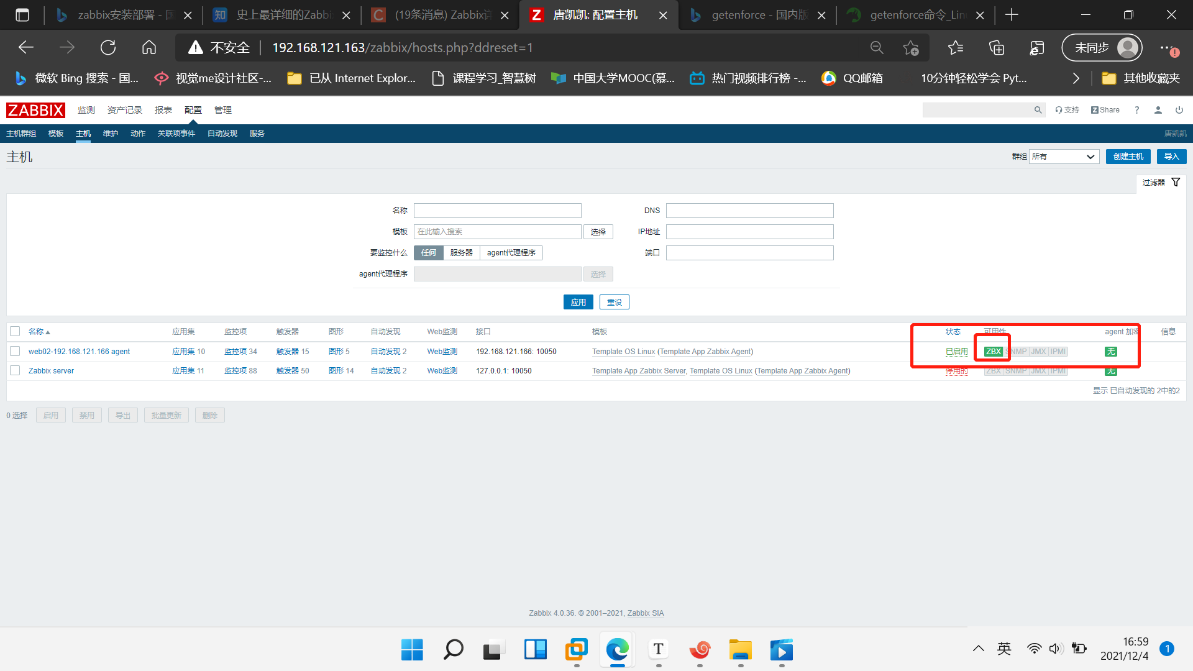Click the zoom magnifier in address bar
Viewport: 1193px width, 671px height.
point(877,48)
